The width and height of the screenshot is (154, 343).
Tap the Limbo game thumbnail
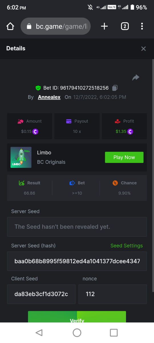21,157
